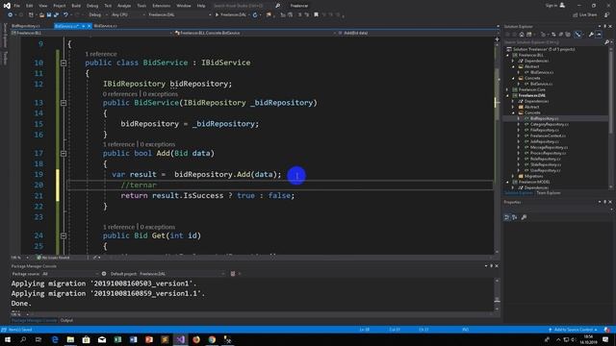Open the File menu
The width and height of the screenshot is (616, 346).
coord(17,6)
